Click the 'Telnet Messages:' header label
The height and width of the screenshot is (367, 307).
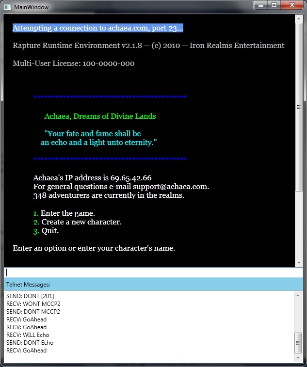coord(28,285)
